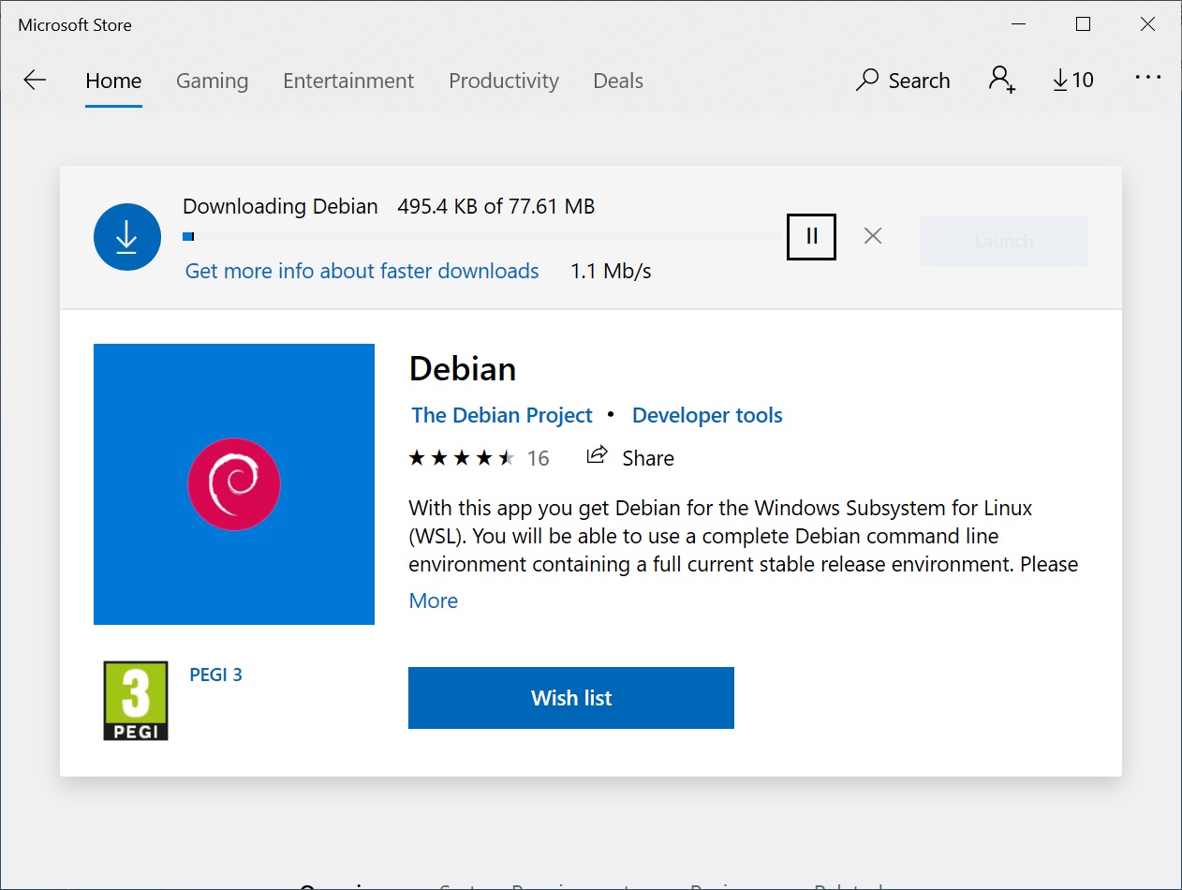
Task: Click the 1.1 Mb/s download speed
Action: coord(611,272)
